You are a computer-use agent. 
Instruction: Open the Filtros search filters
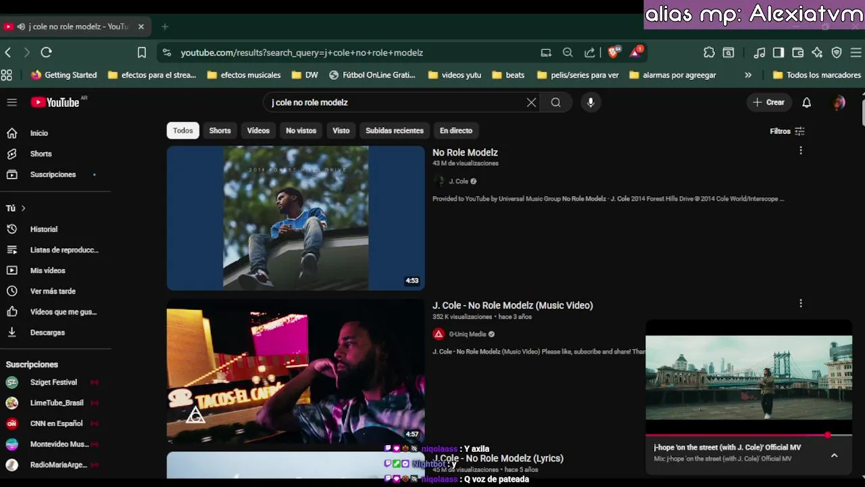[787, 131]
